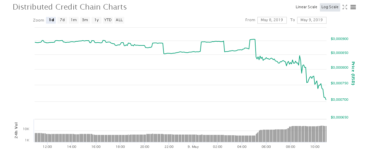Image resolution: width=368 pixels, height=154 pixels.
Task: Switch chart to Log Scale
Action: [330, 7]
